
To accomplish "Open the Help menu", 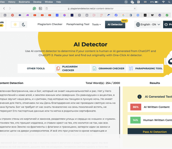I will 59,2.
